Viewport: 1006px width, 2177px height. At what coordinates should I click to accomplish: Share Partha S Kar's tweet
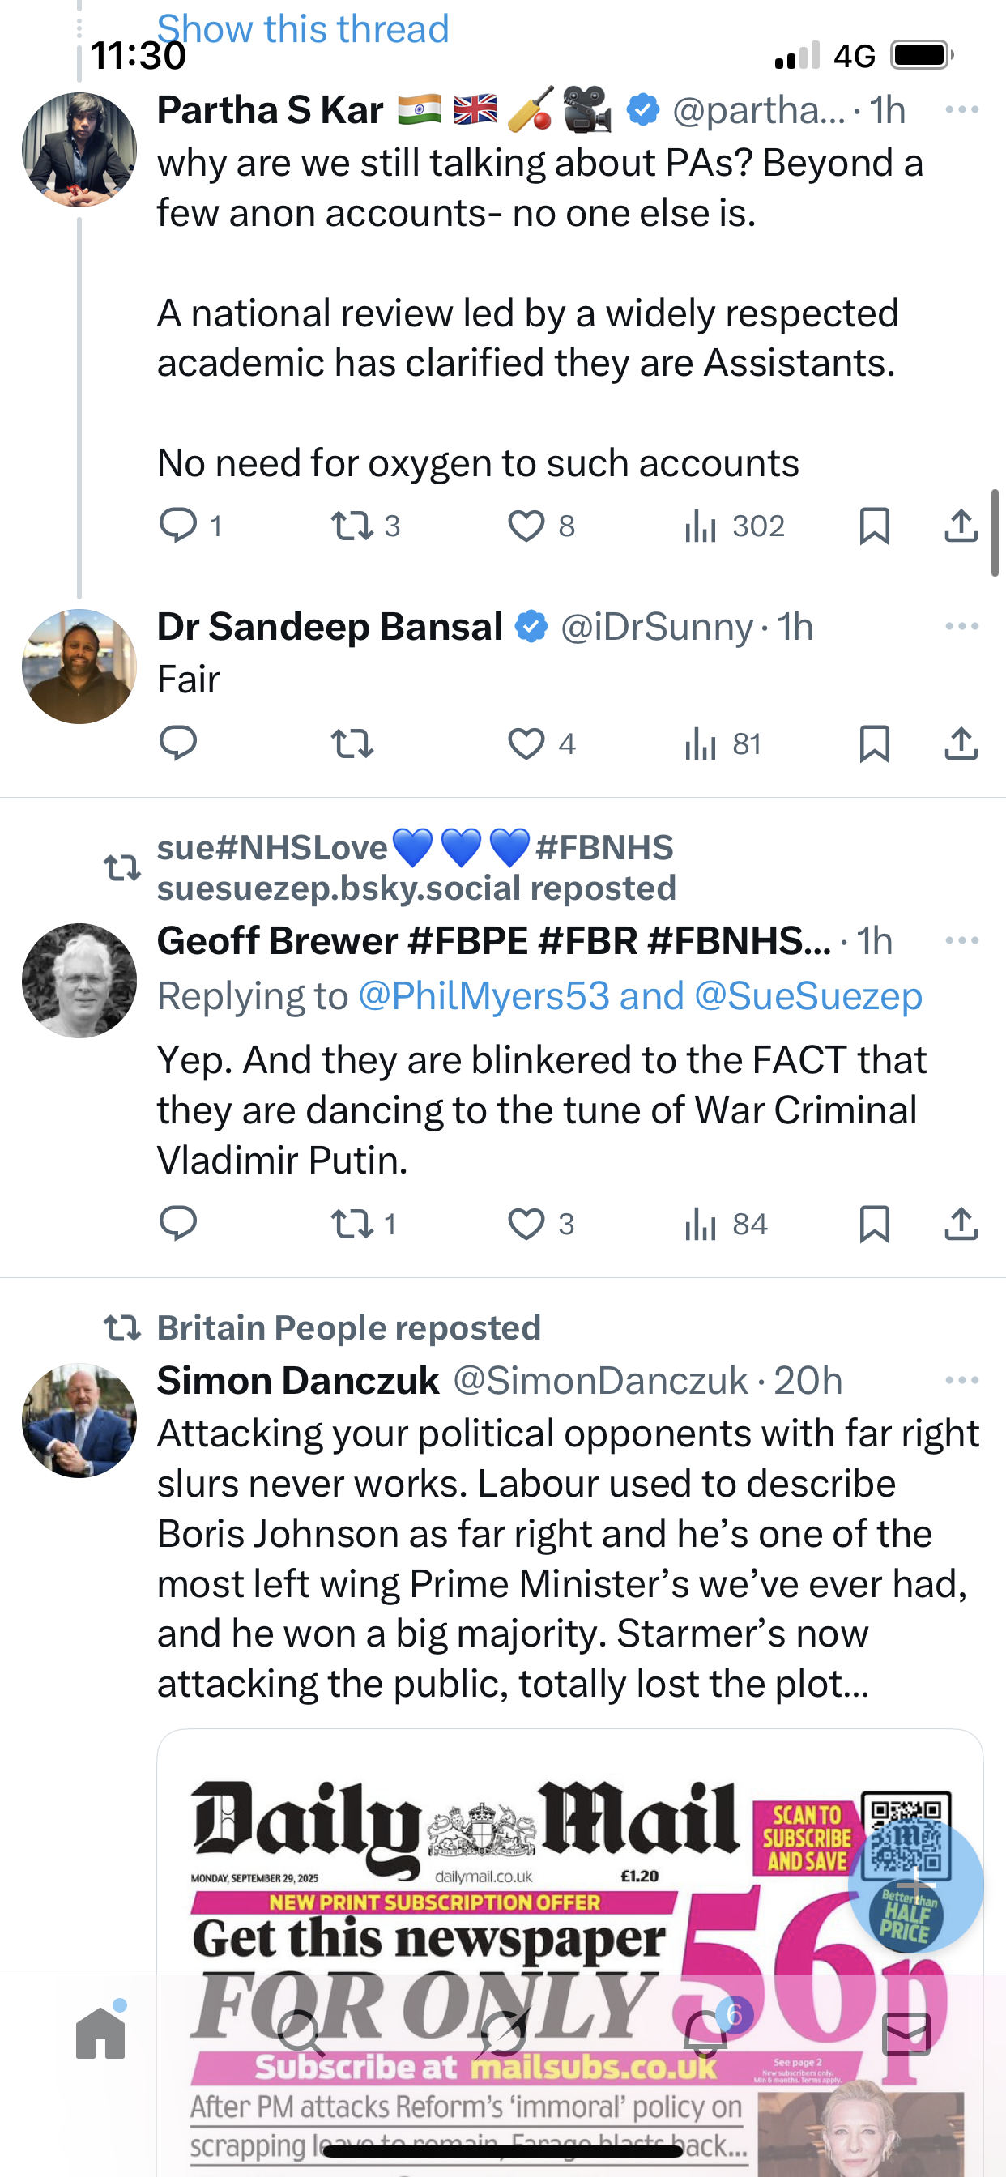click(x=961, y=526)
